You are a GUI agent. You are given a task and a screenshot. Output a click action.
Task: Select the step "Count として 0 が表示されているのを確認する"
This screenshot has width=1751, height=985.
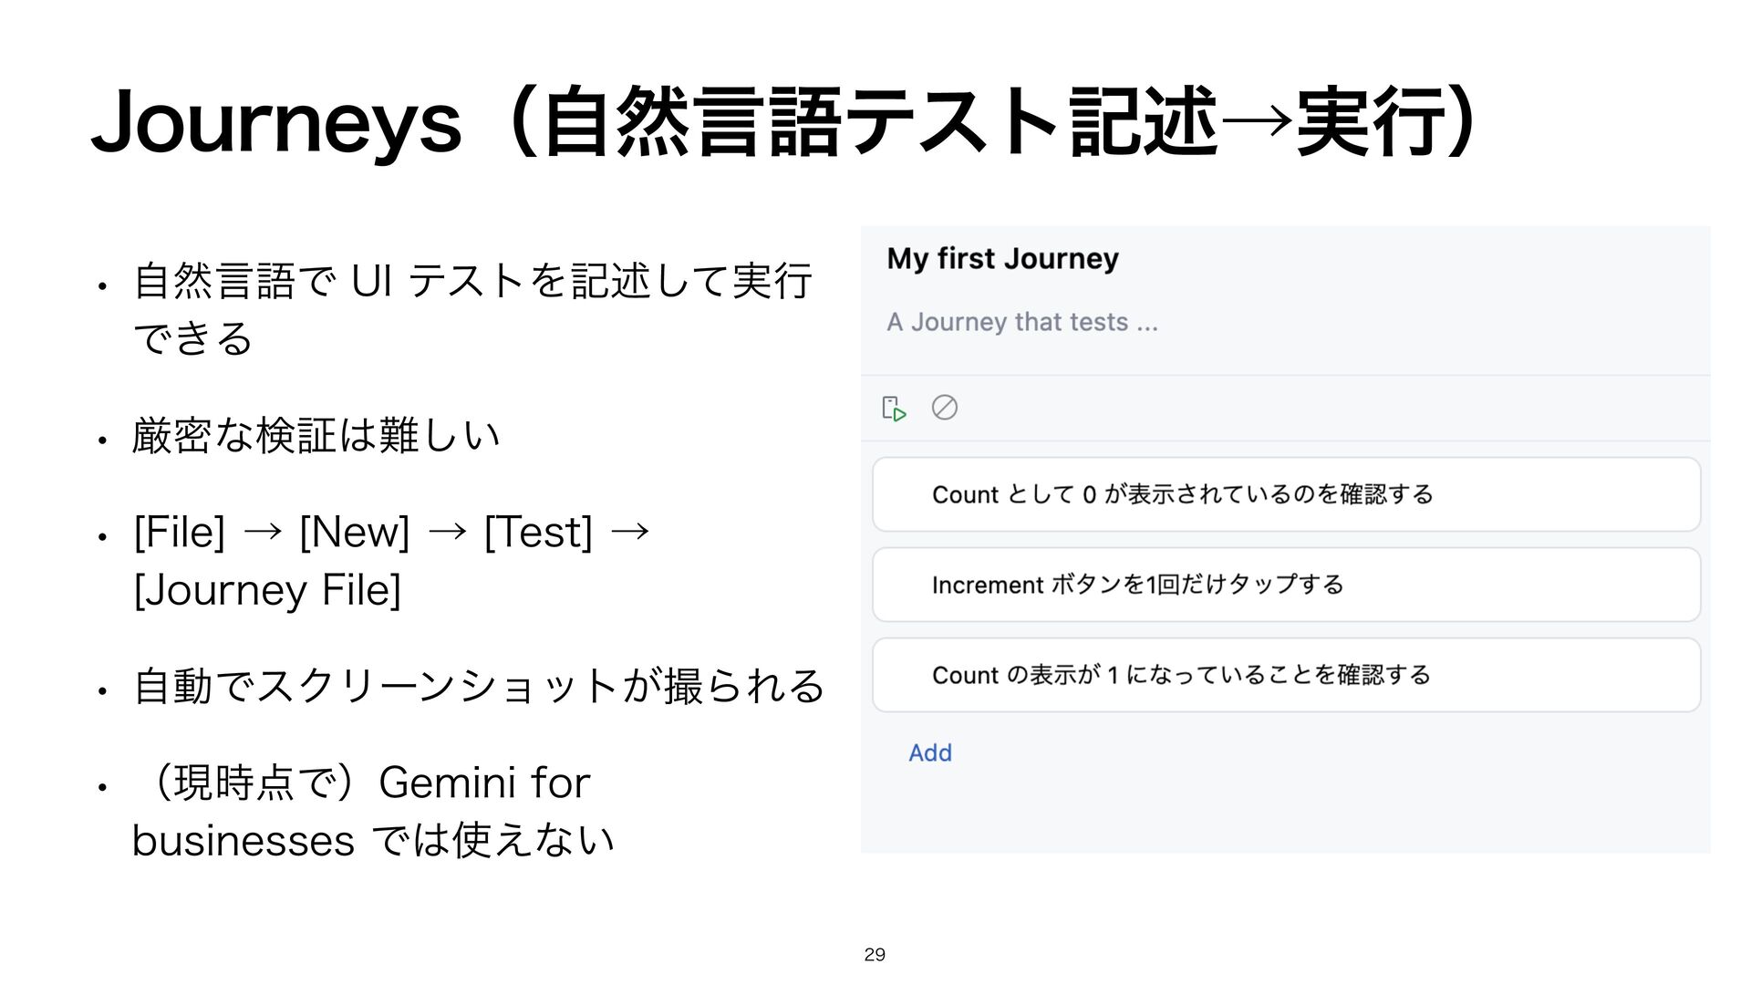click(1286, 494)
